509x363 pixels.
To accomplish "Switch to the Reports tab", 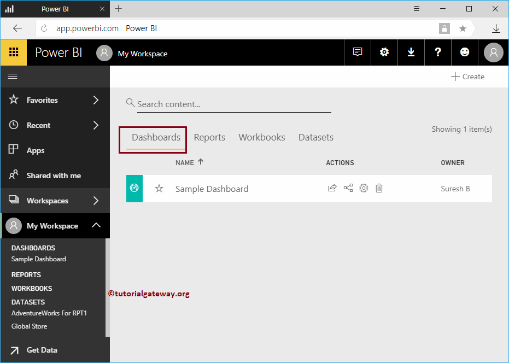I will coord(209,137).
